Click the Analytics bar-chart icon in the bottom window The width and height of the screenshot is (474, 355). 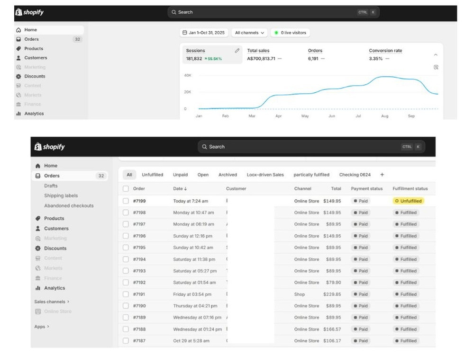38,288
